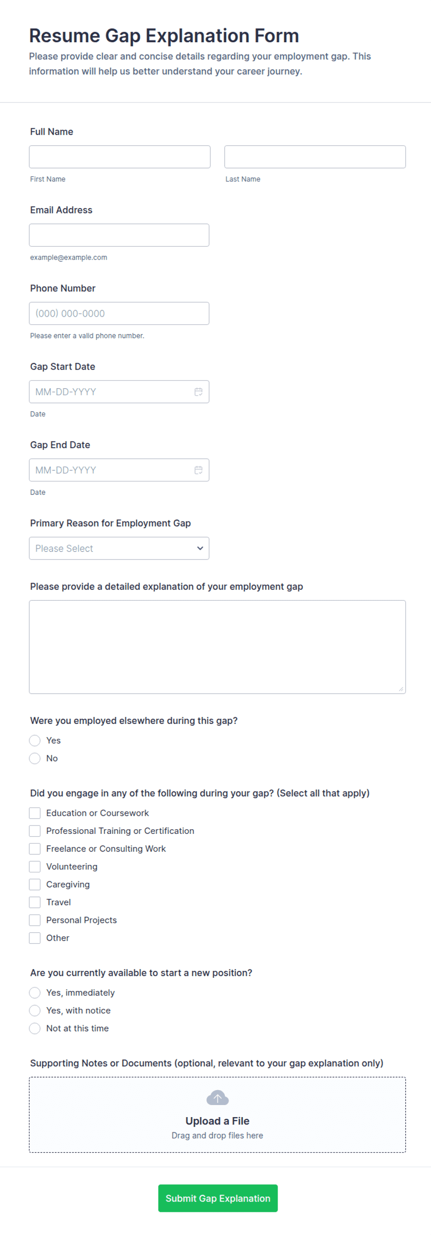431x1235 pixels.
Task: Select No for employed elsewhere
Action: pos(34,758)
